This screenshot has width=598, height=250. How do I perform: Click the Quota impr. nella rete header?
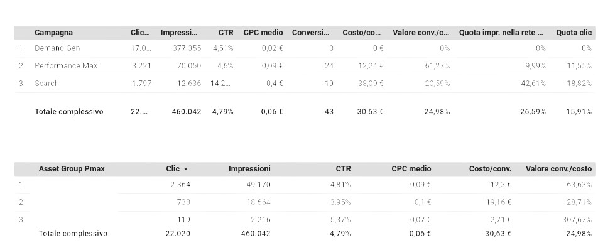pos(501,33)
